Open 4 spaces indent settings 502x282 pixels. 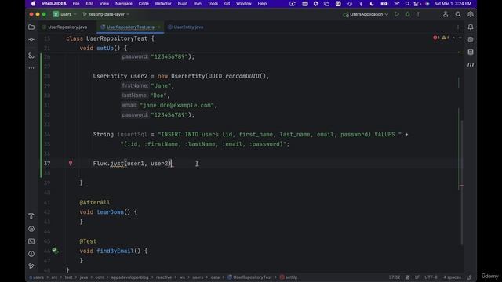pos(452,277)
